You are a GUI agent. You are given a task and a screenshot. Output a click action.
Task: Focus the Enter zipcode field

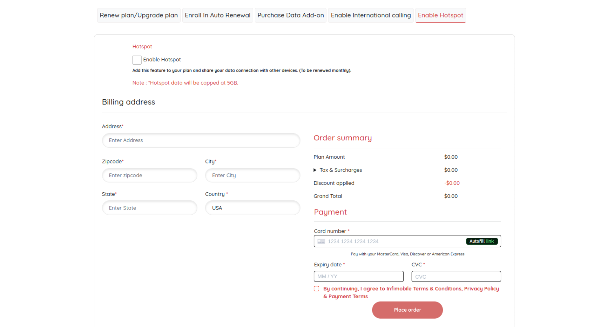pyautogui.click(x=149, y=176)
